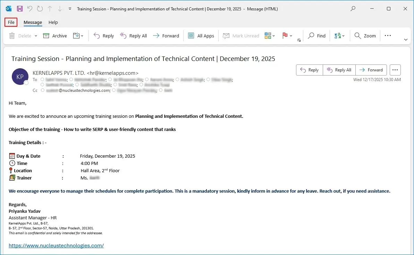Click Reply All in the ribbon toolbar
Viewport: 414px width, 255px height.
pyautogui.click(x=134, y=36)
